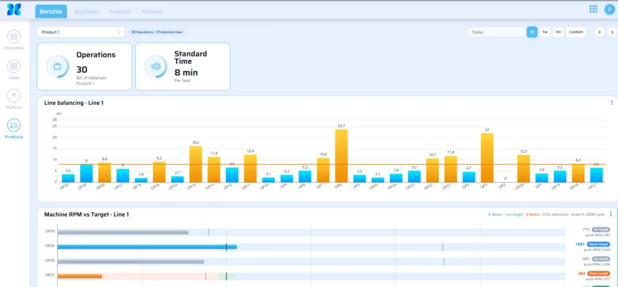
Task: Choose the custom date range button
Action: (576, 32)
